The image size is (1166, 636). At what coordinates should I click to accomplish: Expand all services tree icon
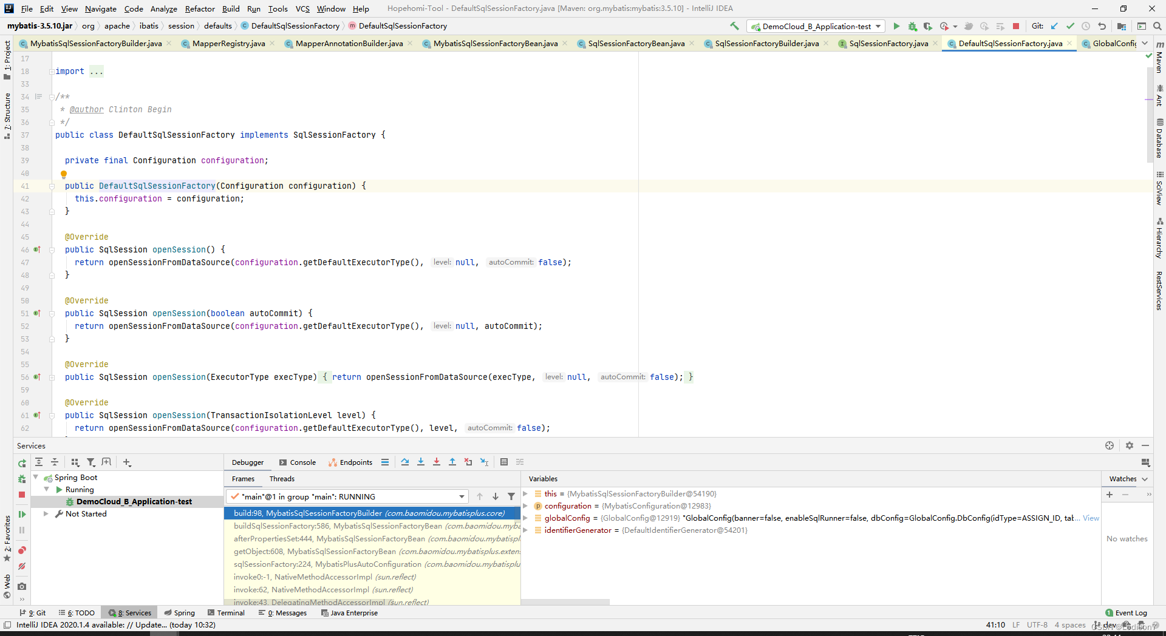click(39, 462)
